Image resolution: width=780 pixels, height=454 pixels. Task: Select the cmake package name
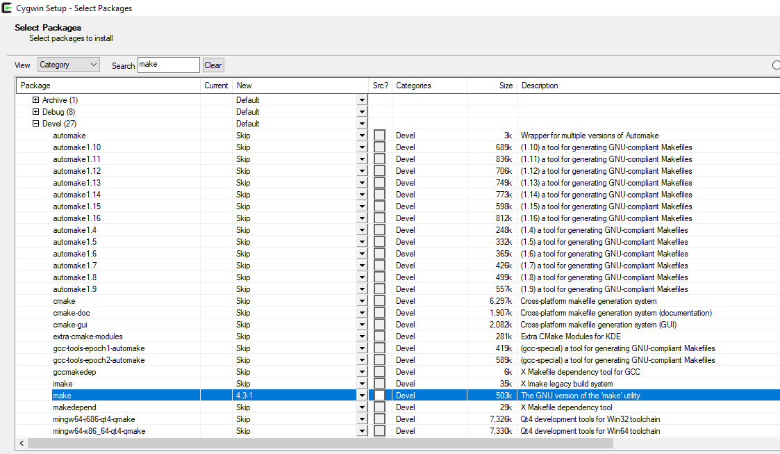tap(64, 301)
